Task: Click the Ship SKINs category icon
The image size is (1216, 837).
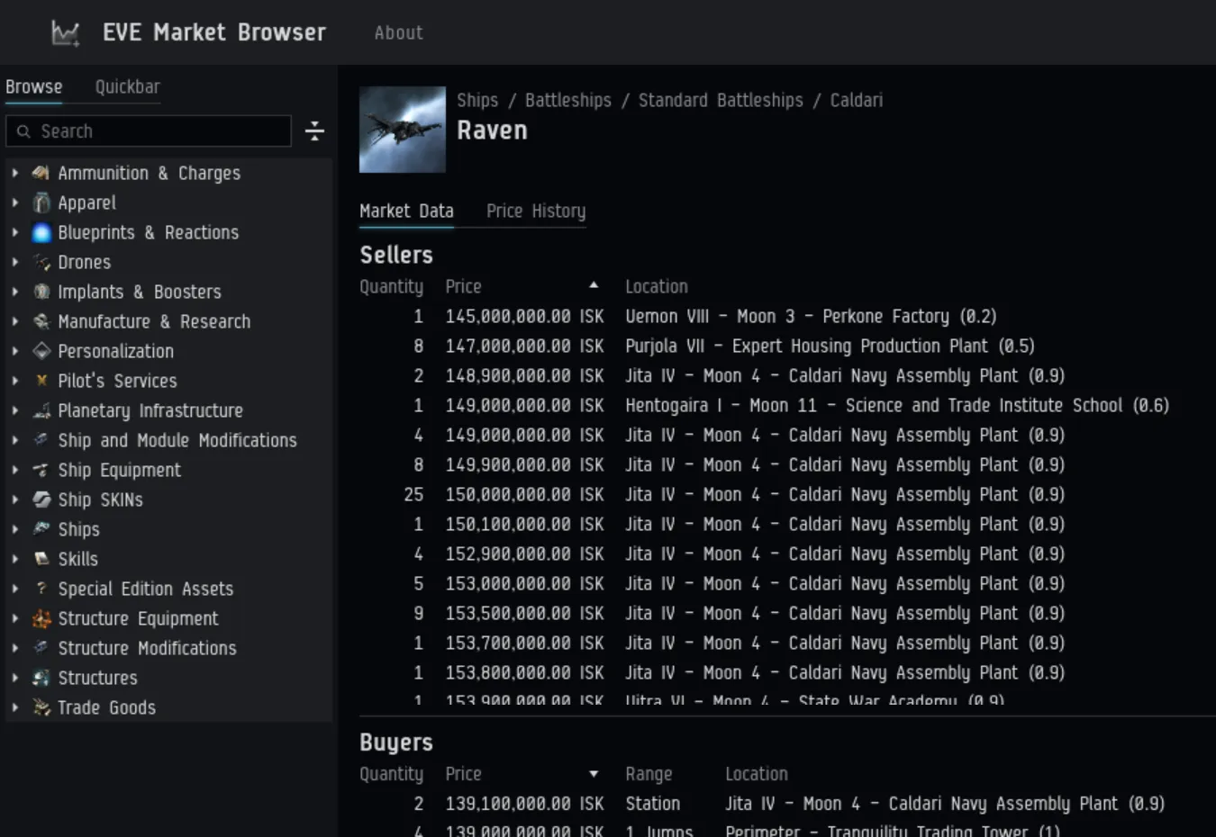Action: (41, 499)
